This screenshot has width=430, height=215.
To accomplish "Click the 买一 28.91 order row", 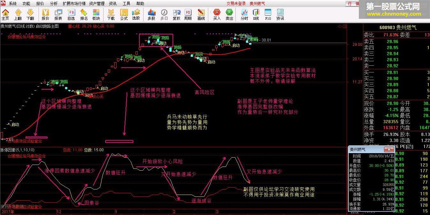I will [x=397, y=72].
